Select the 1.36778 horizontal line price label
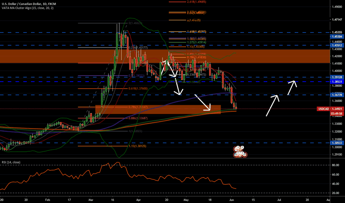The width and height of the screenshot is (345, 203). click(x=336, y=95)
